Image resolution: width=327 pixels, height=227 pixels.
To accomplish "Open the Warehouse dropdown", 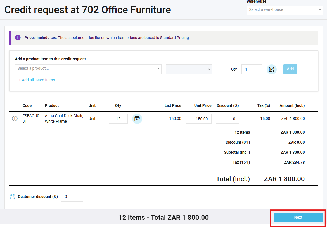I will (x=285, y=10).
